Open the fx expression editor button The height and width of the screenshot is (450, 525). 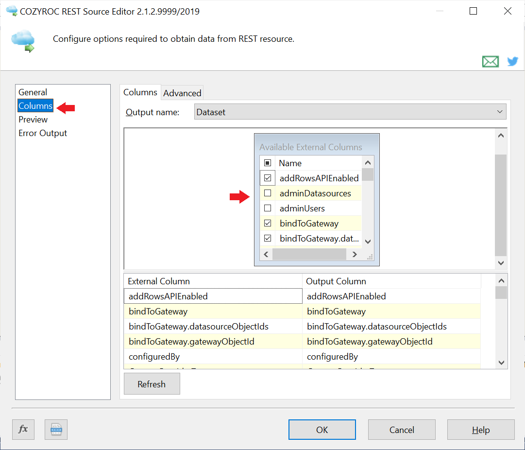(x=23, y=429)
